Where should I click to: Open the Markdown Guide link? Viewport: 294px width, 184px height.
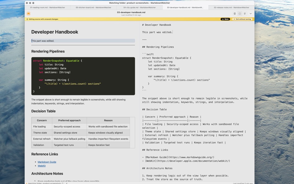pos(47,162)
